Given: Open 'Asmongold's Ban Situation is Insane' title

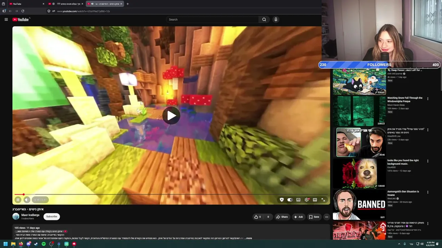Looking at the screenshot, I should tap(403, 193).
